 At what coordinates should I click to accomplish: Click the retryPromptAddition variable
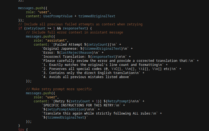[66, 109]
